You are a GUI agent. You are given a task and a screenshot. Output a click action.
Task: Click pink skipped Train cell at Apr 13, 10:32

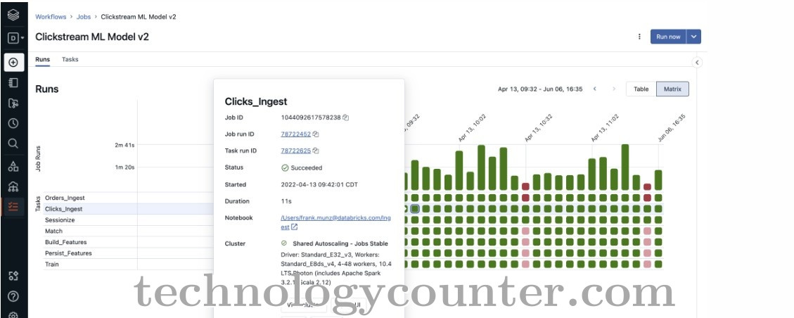tap(525, 264)
